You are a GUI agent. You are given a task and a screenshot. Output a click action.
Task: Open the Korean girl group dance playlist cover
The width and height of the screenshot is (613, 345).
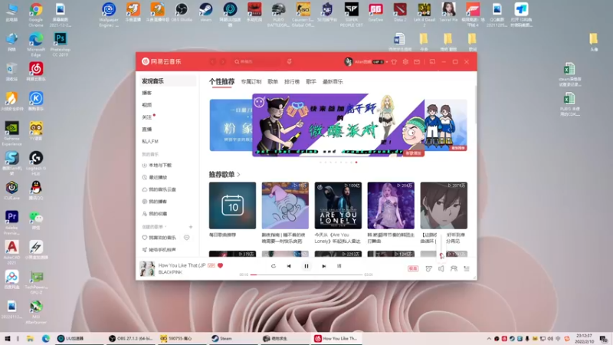[x=391, y=205]
